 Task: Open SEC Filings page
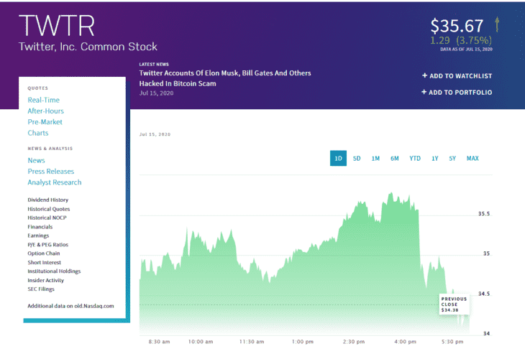click(x=41, y=289)
